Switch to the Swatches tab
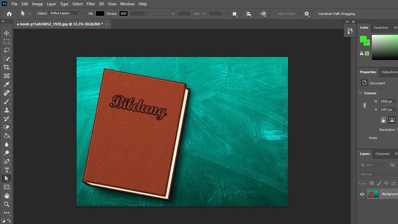This screenshot has height=224, width=398. [x=381, y=27]
